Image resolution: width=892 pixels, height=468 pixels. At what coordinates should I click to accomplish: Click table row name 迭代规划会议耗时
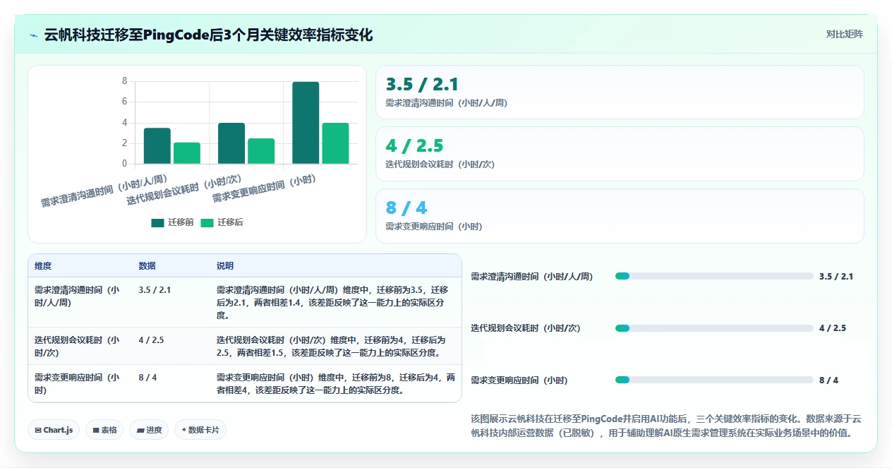77,346
